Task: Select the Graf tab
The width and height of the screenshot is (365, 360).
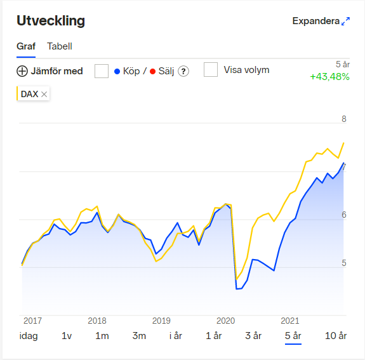Action: tap(26, 46)
